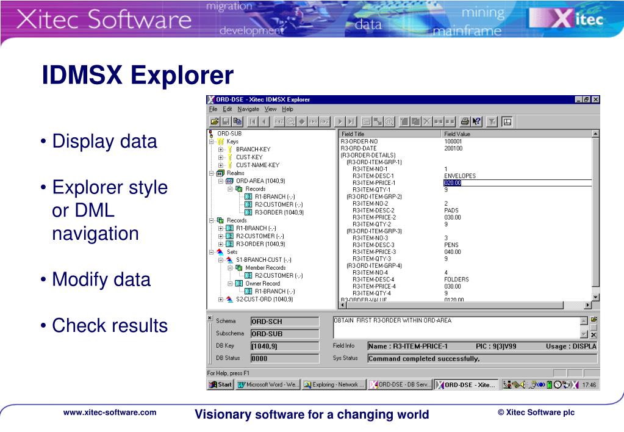Click the ORD-AREA realm icon

coord(229,181)
